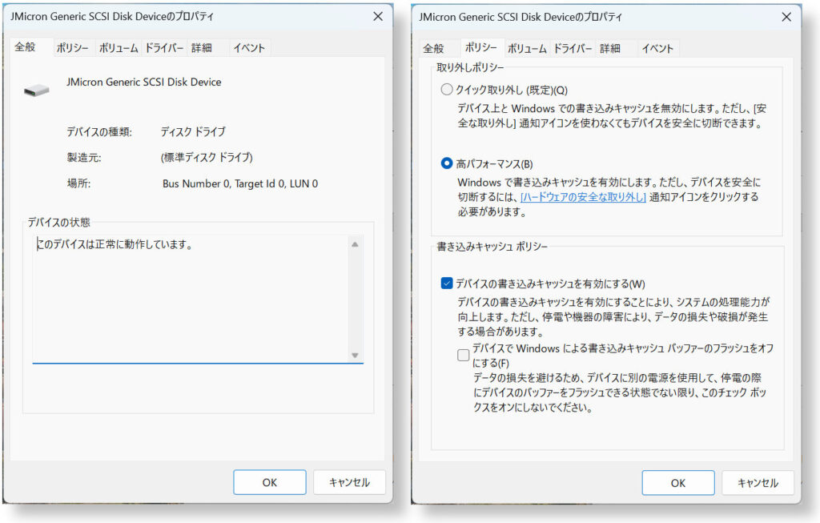Click キャンセル in the right policy dialog
This screenshot has width=820, height=523.
pyautogui.click(x=758, y=482)
